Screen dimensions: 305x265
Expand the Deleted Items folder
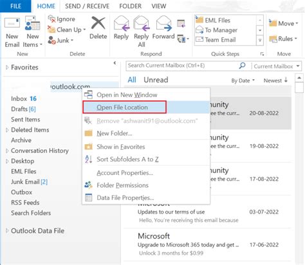click(x=7, y=130)
